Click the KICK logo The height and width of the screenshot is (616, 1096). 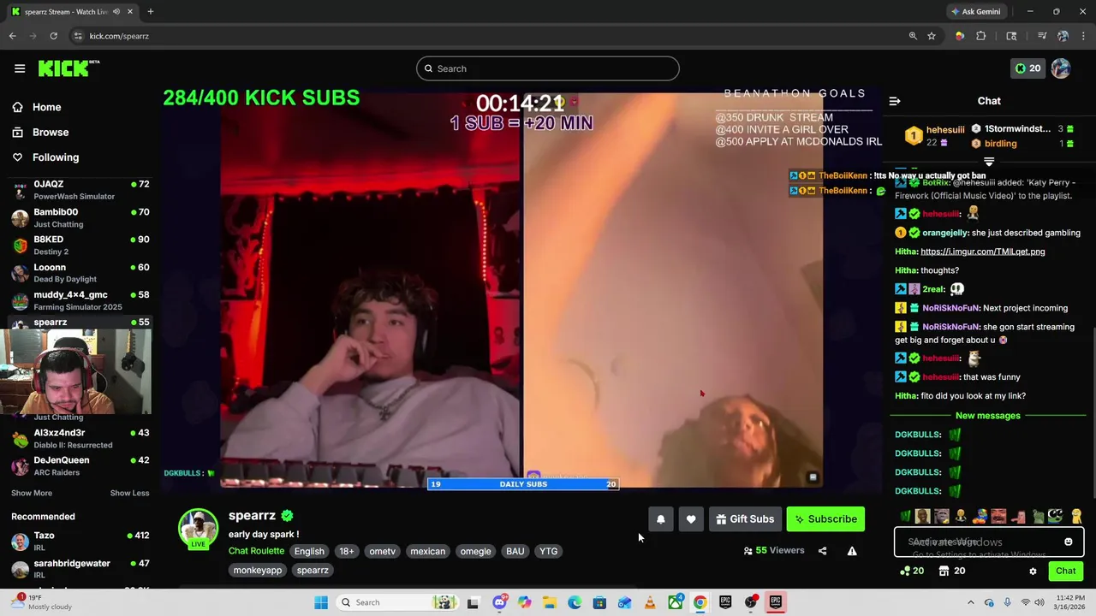(68, 68)
